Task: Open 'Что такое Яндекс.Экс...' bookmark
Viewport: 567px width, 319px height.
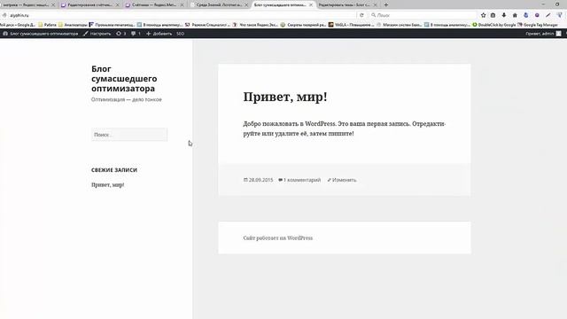Action: pos(255,25)
